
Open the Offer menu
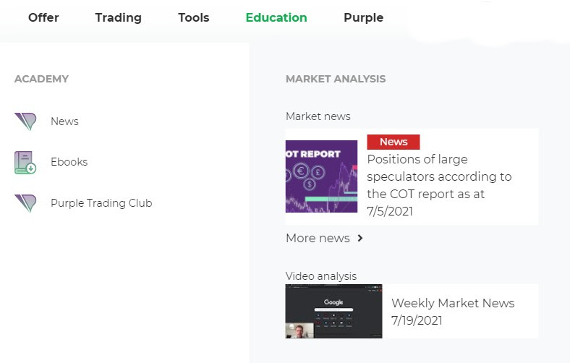pos(43,17)
